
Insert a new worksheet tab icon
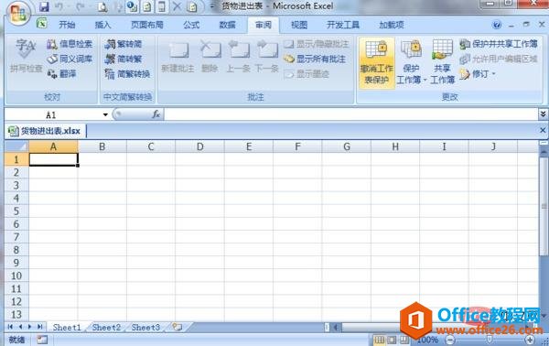point(178,327)
